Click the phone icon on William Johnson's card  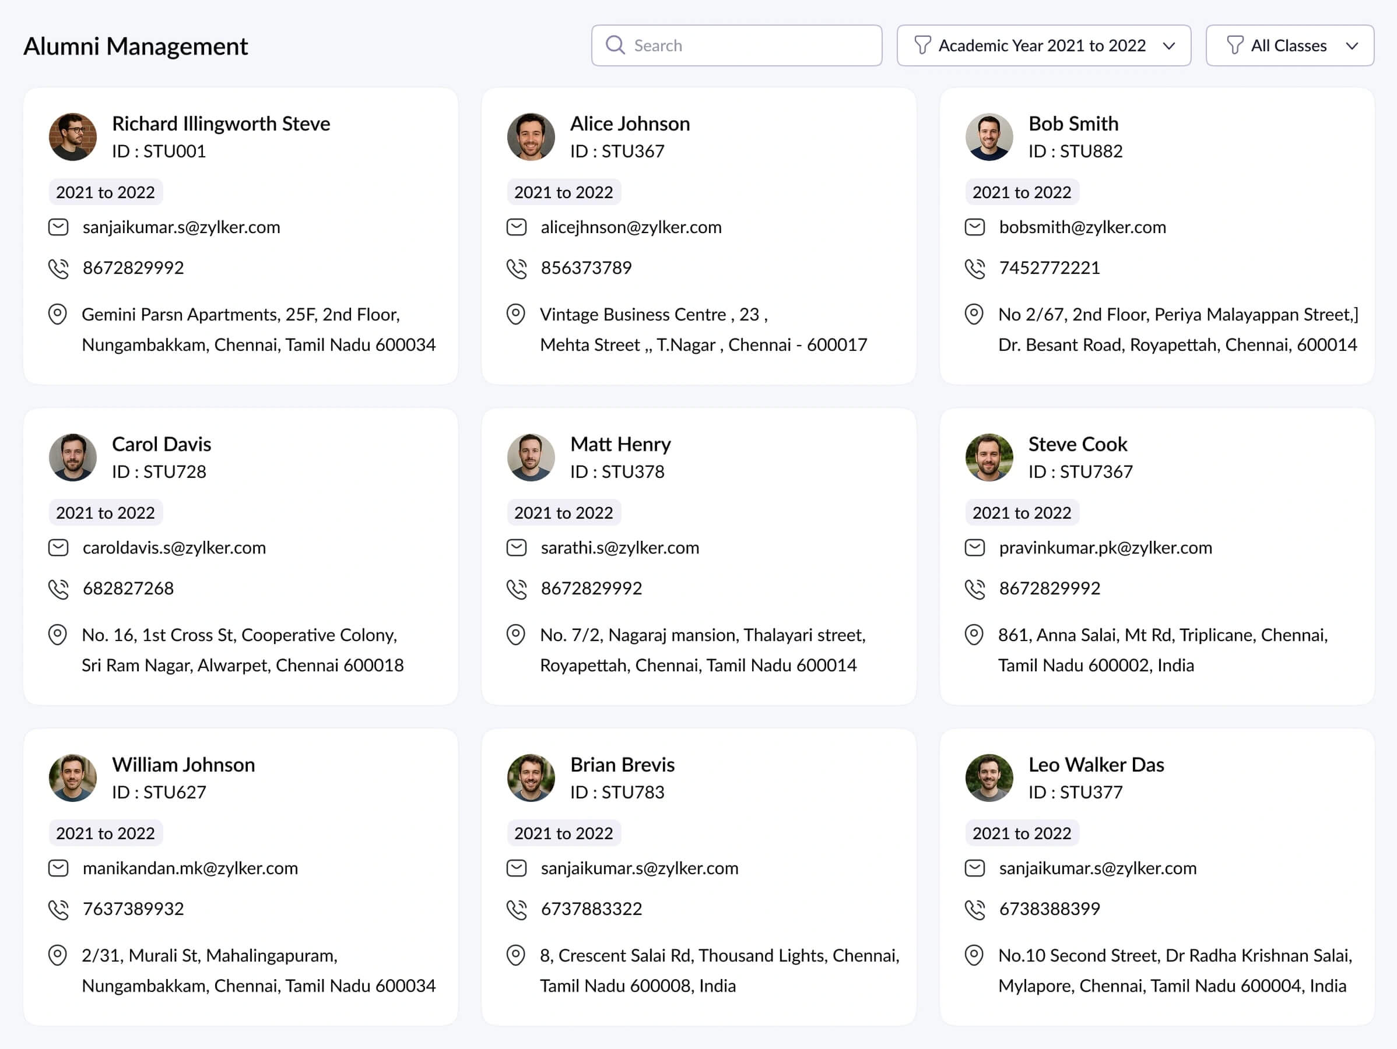pyautogui.click(x=58, y=910)
